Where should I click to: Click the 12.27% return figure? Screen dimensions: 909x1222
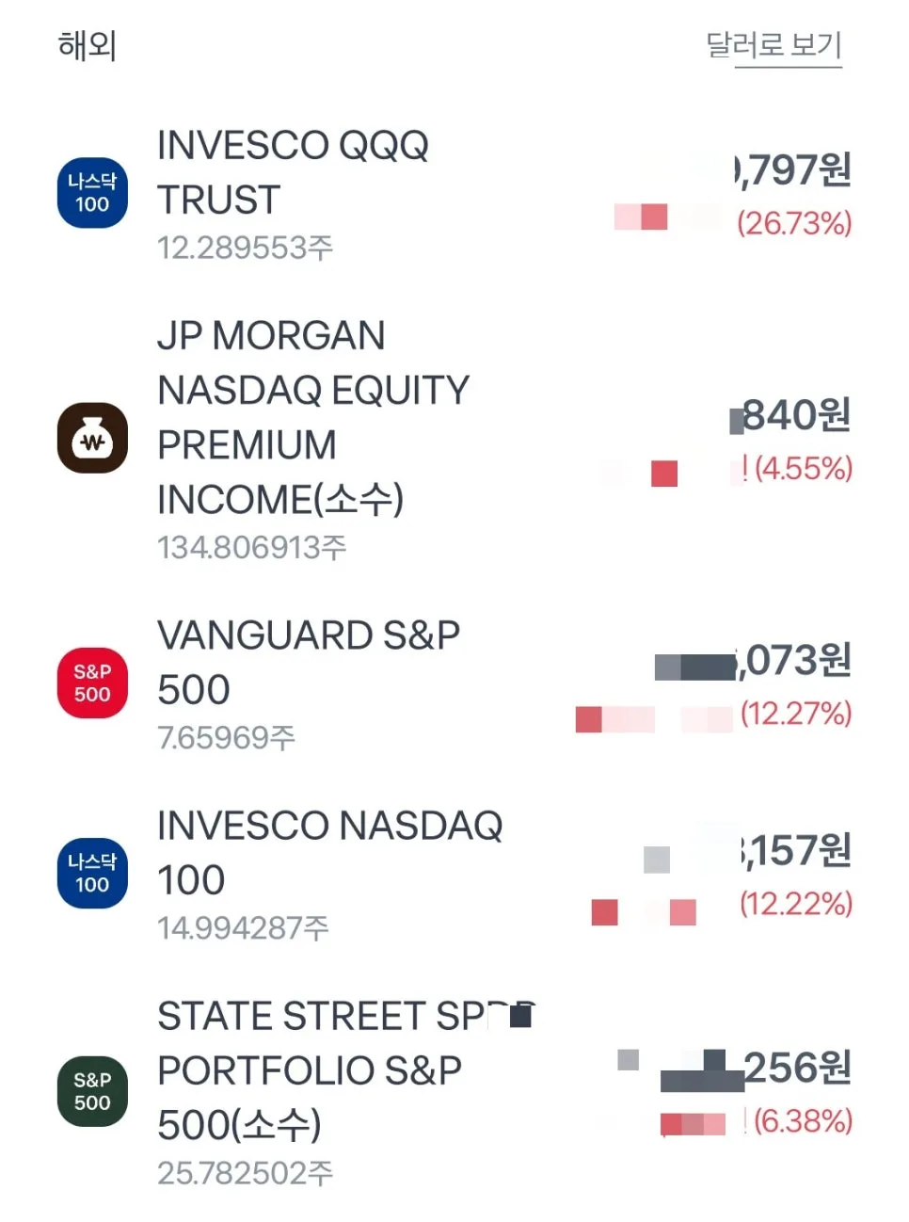796,713
